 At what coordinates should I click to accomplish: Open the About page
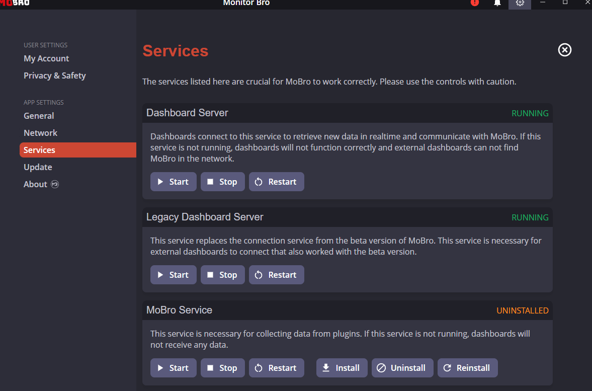click(x=36, y=184)
